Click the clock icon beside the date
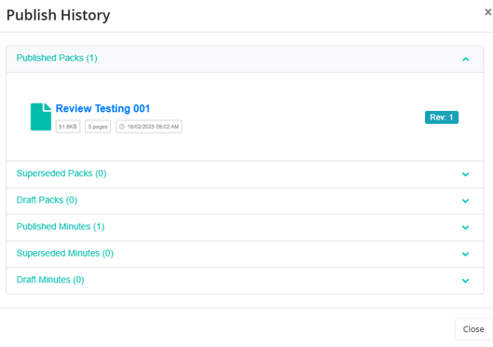This screenshot has width=493, height=347. [x=122, y=127]
